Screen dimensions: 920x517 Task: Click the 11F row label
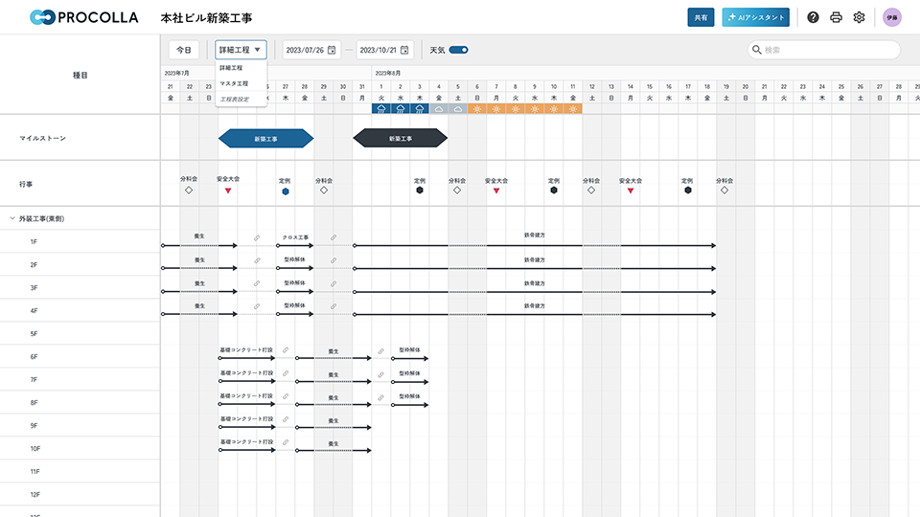pyautogui.click(x=35, y=471)
